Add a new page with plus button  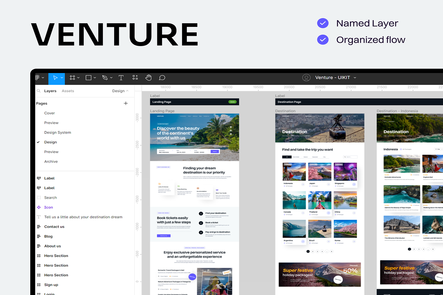[x=126, y=103]
